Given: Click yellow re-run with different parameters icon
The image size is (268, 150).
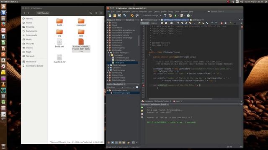Looking at the screenshot, I should [x=142, y=111].
